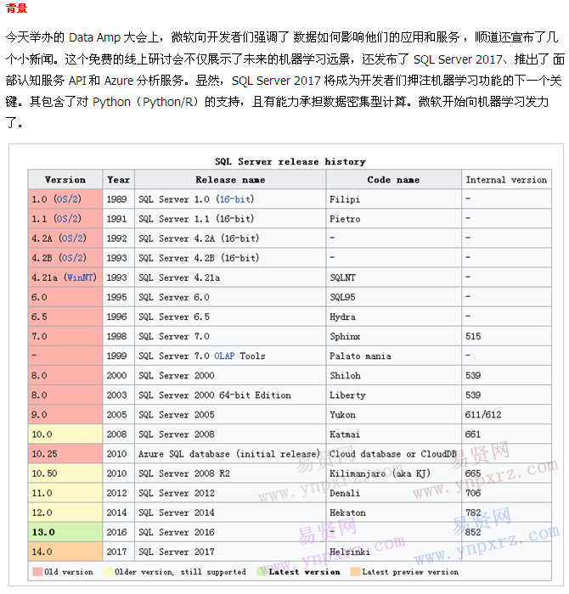
Task: Click the version 14.0 cell
Action: [x=65, y=552]
